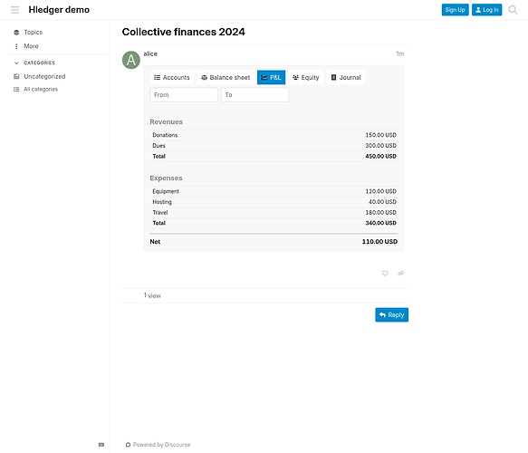Click the Discourse logo in footer
The height and width of the screenshot is (453, 528).
pos(128,445)
